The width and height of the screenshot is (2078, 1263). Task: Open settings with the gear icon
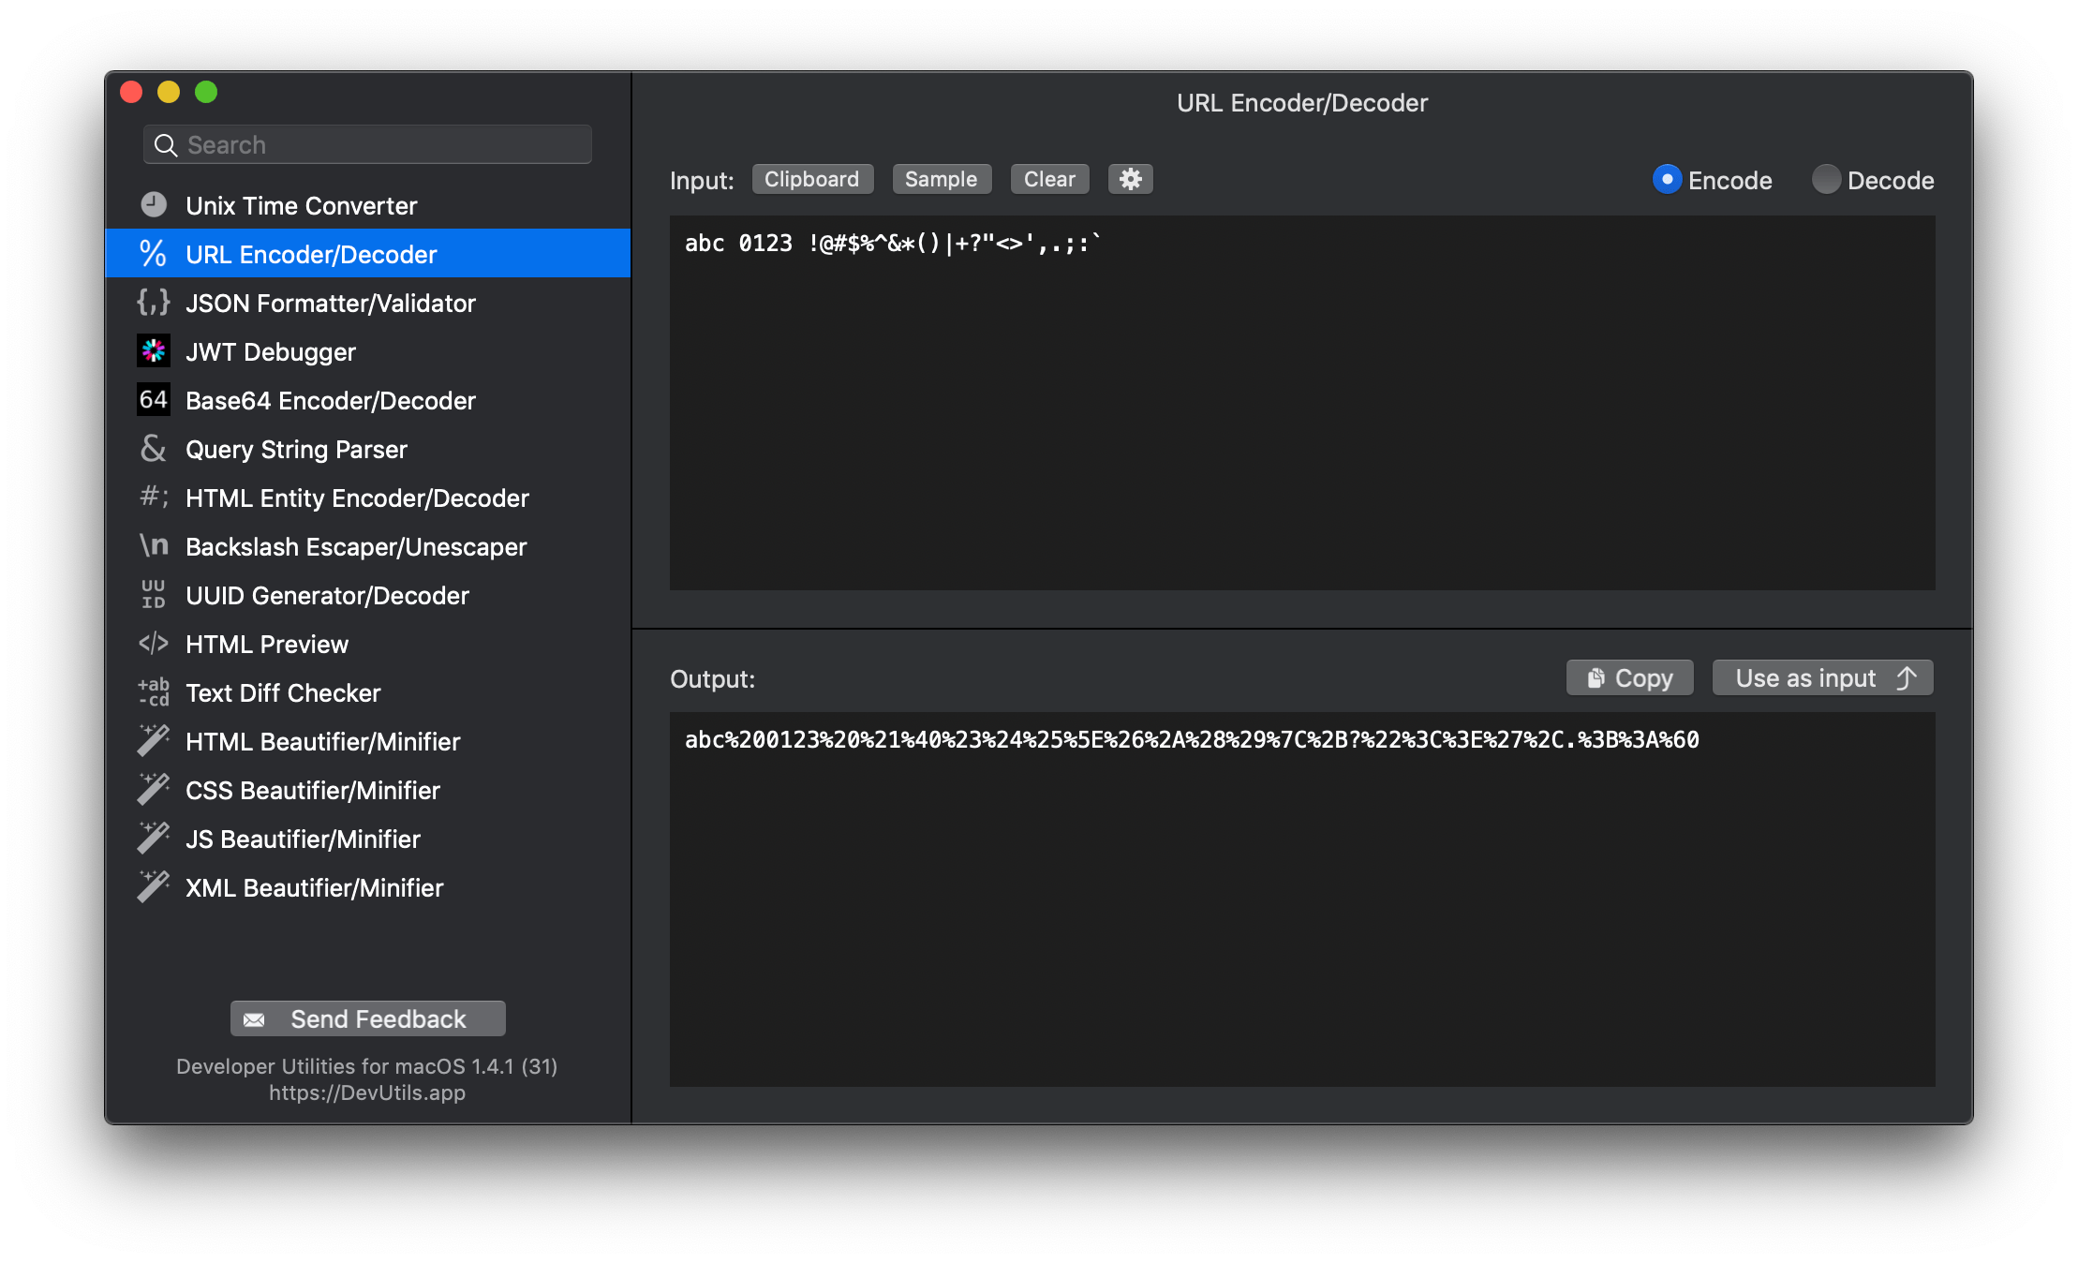point(1130,179)
